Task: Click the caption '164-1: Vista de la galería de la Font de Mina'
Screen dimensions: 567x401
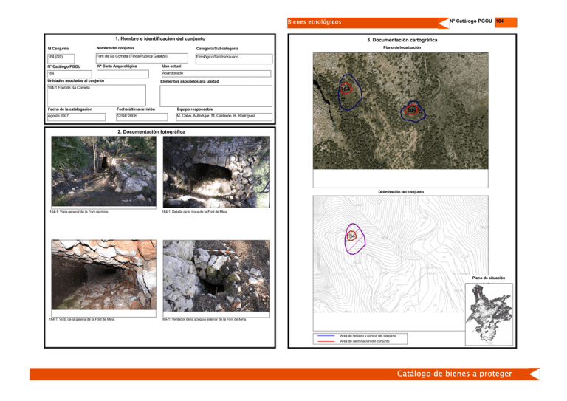Action: 82,319
